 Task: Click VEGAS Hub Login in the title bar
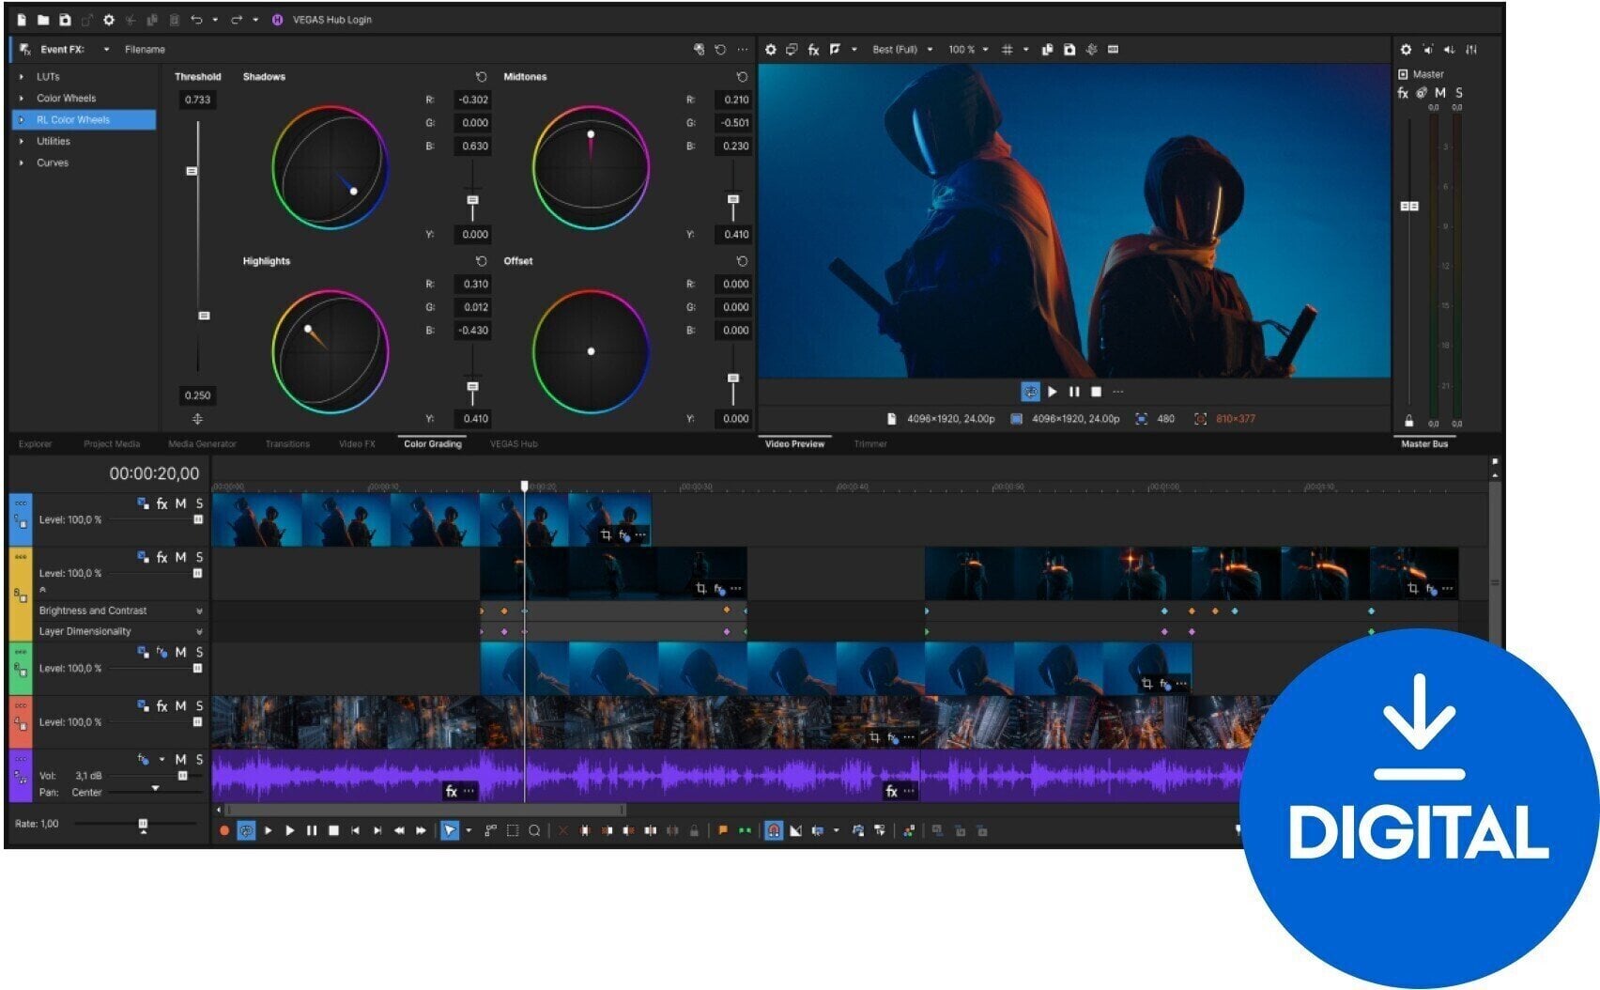333,19
